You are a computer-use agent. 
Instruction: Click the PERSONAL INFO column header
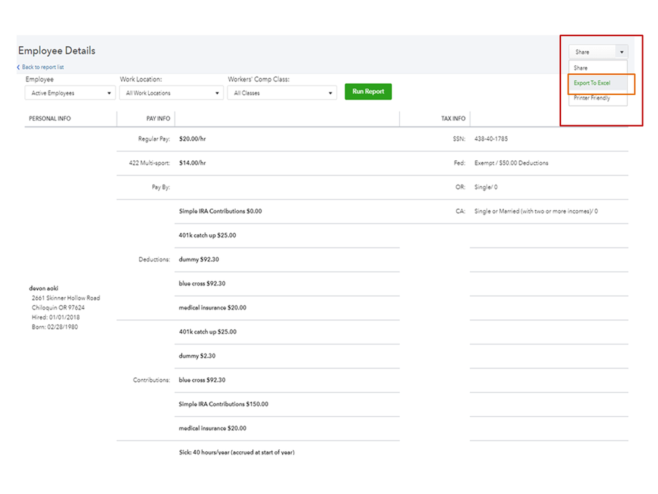pyautogui.click(x=50, y=119)
